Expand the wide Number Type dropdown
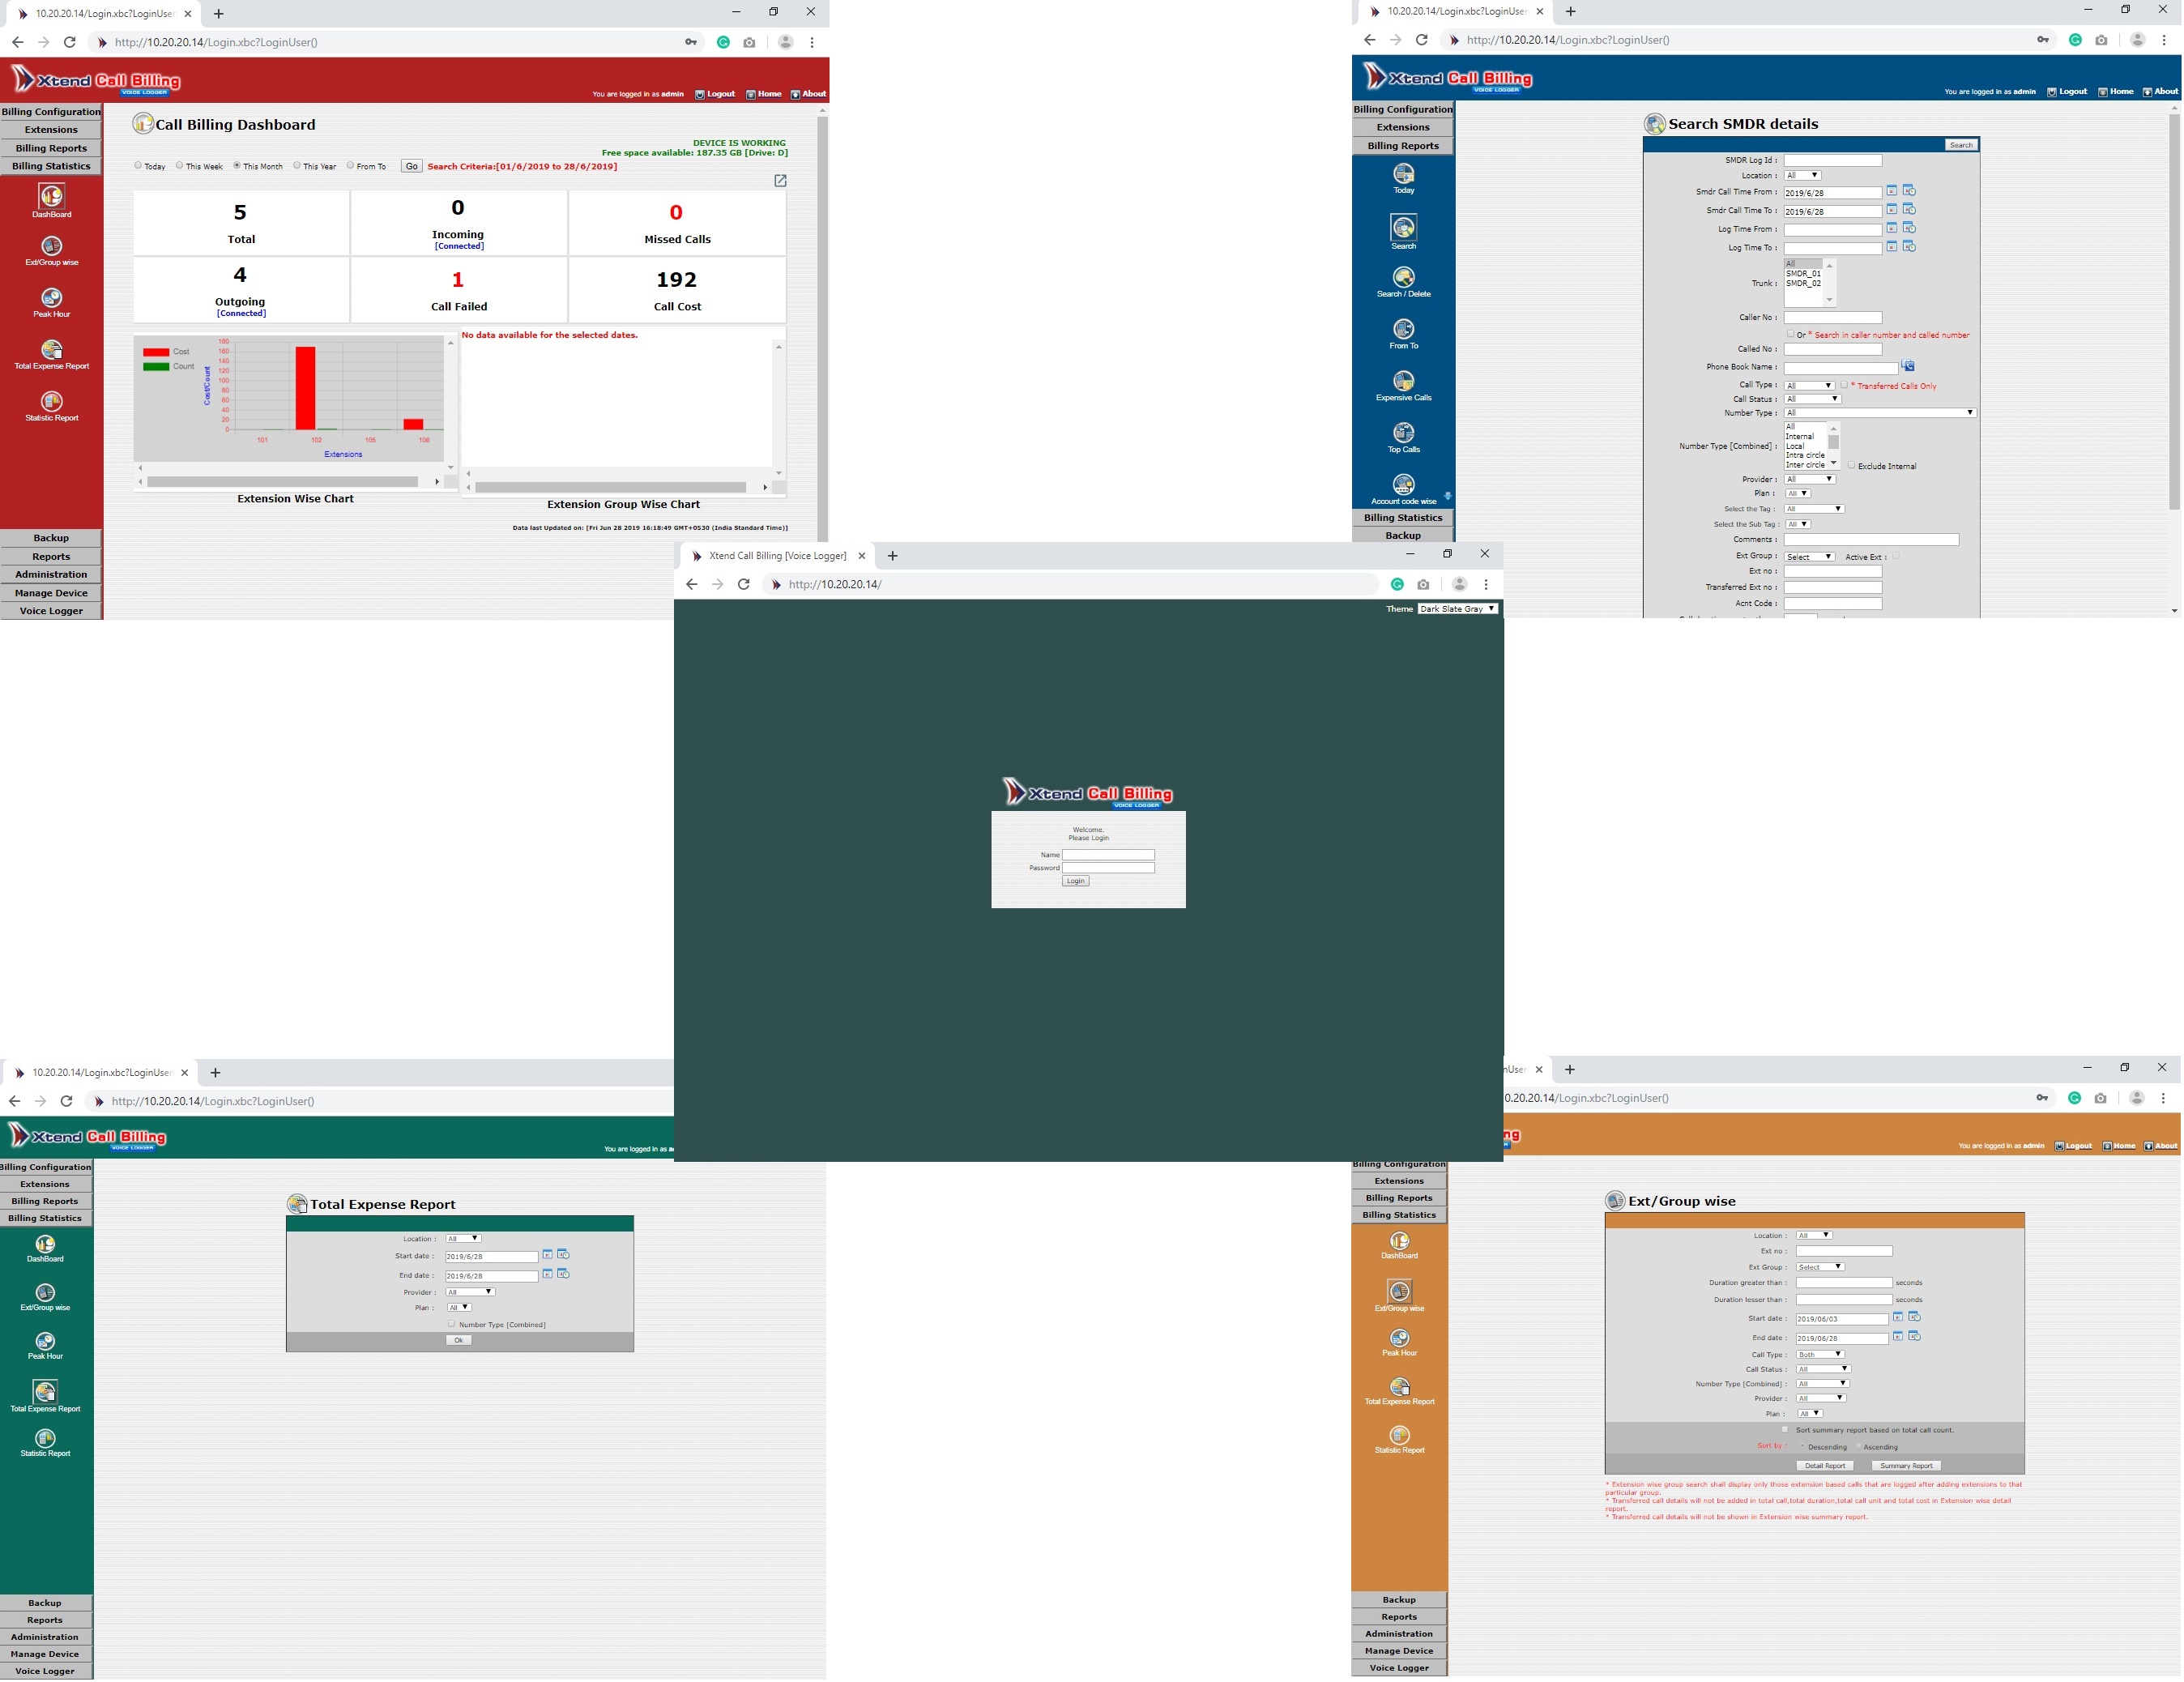 click(x=1880, y=413)
